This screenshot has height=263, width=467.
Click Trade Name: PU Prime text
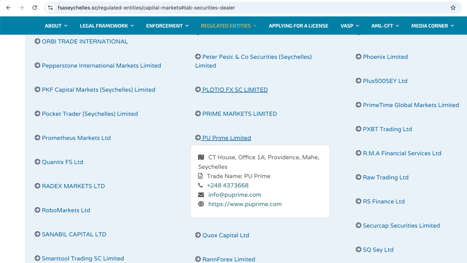coord(239,176)
